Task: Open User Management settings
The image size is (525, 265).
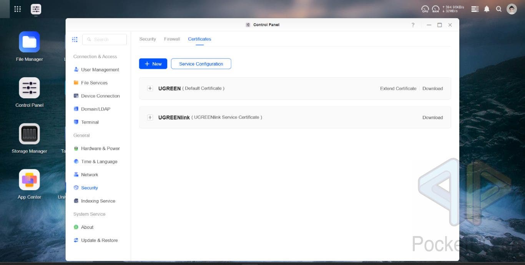Action: (x=96, y=70)
